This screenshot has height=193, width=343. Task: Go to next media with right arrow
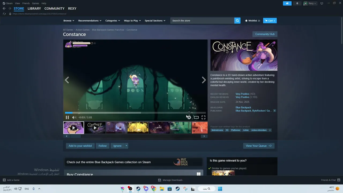(204, 80)
